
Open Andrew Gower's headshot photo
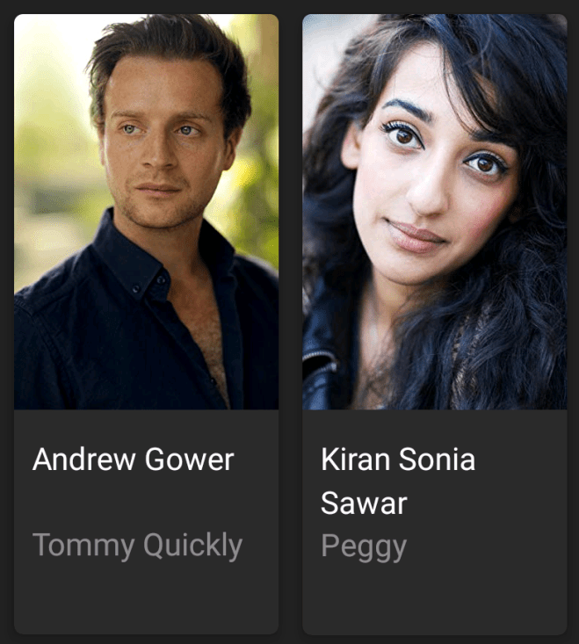point(146,212)
